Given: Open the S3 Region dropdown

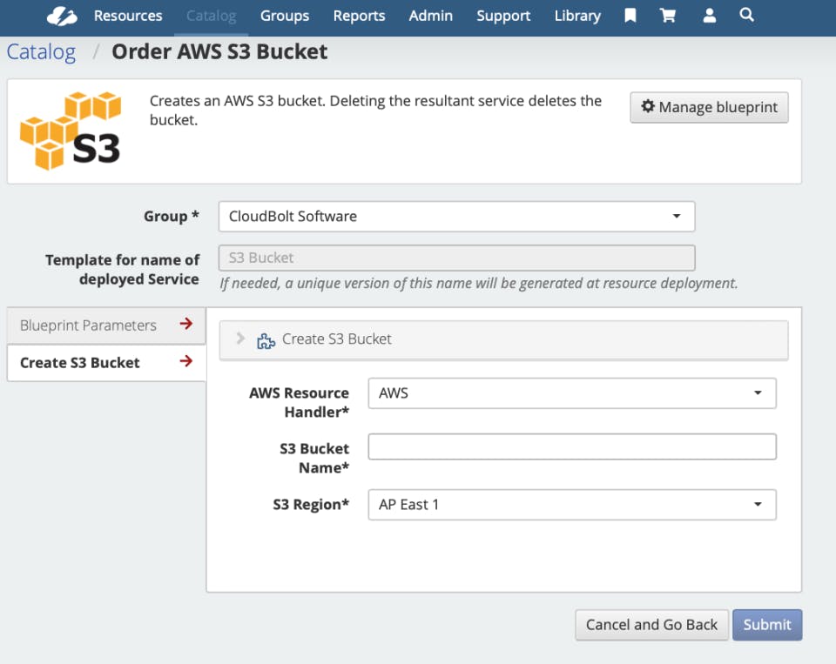Looking at the screenshot, I should click(572, 505).
